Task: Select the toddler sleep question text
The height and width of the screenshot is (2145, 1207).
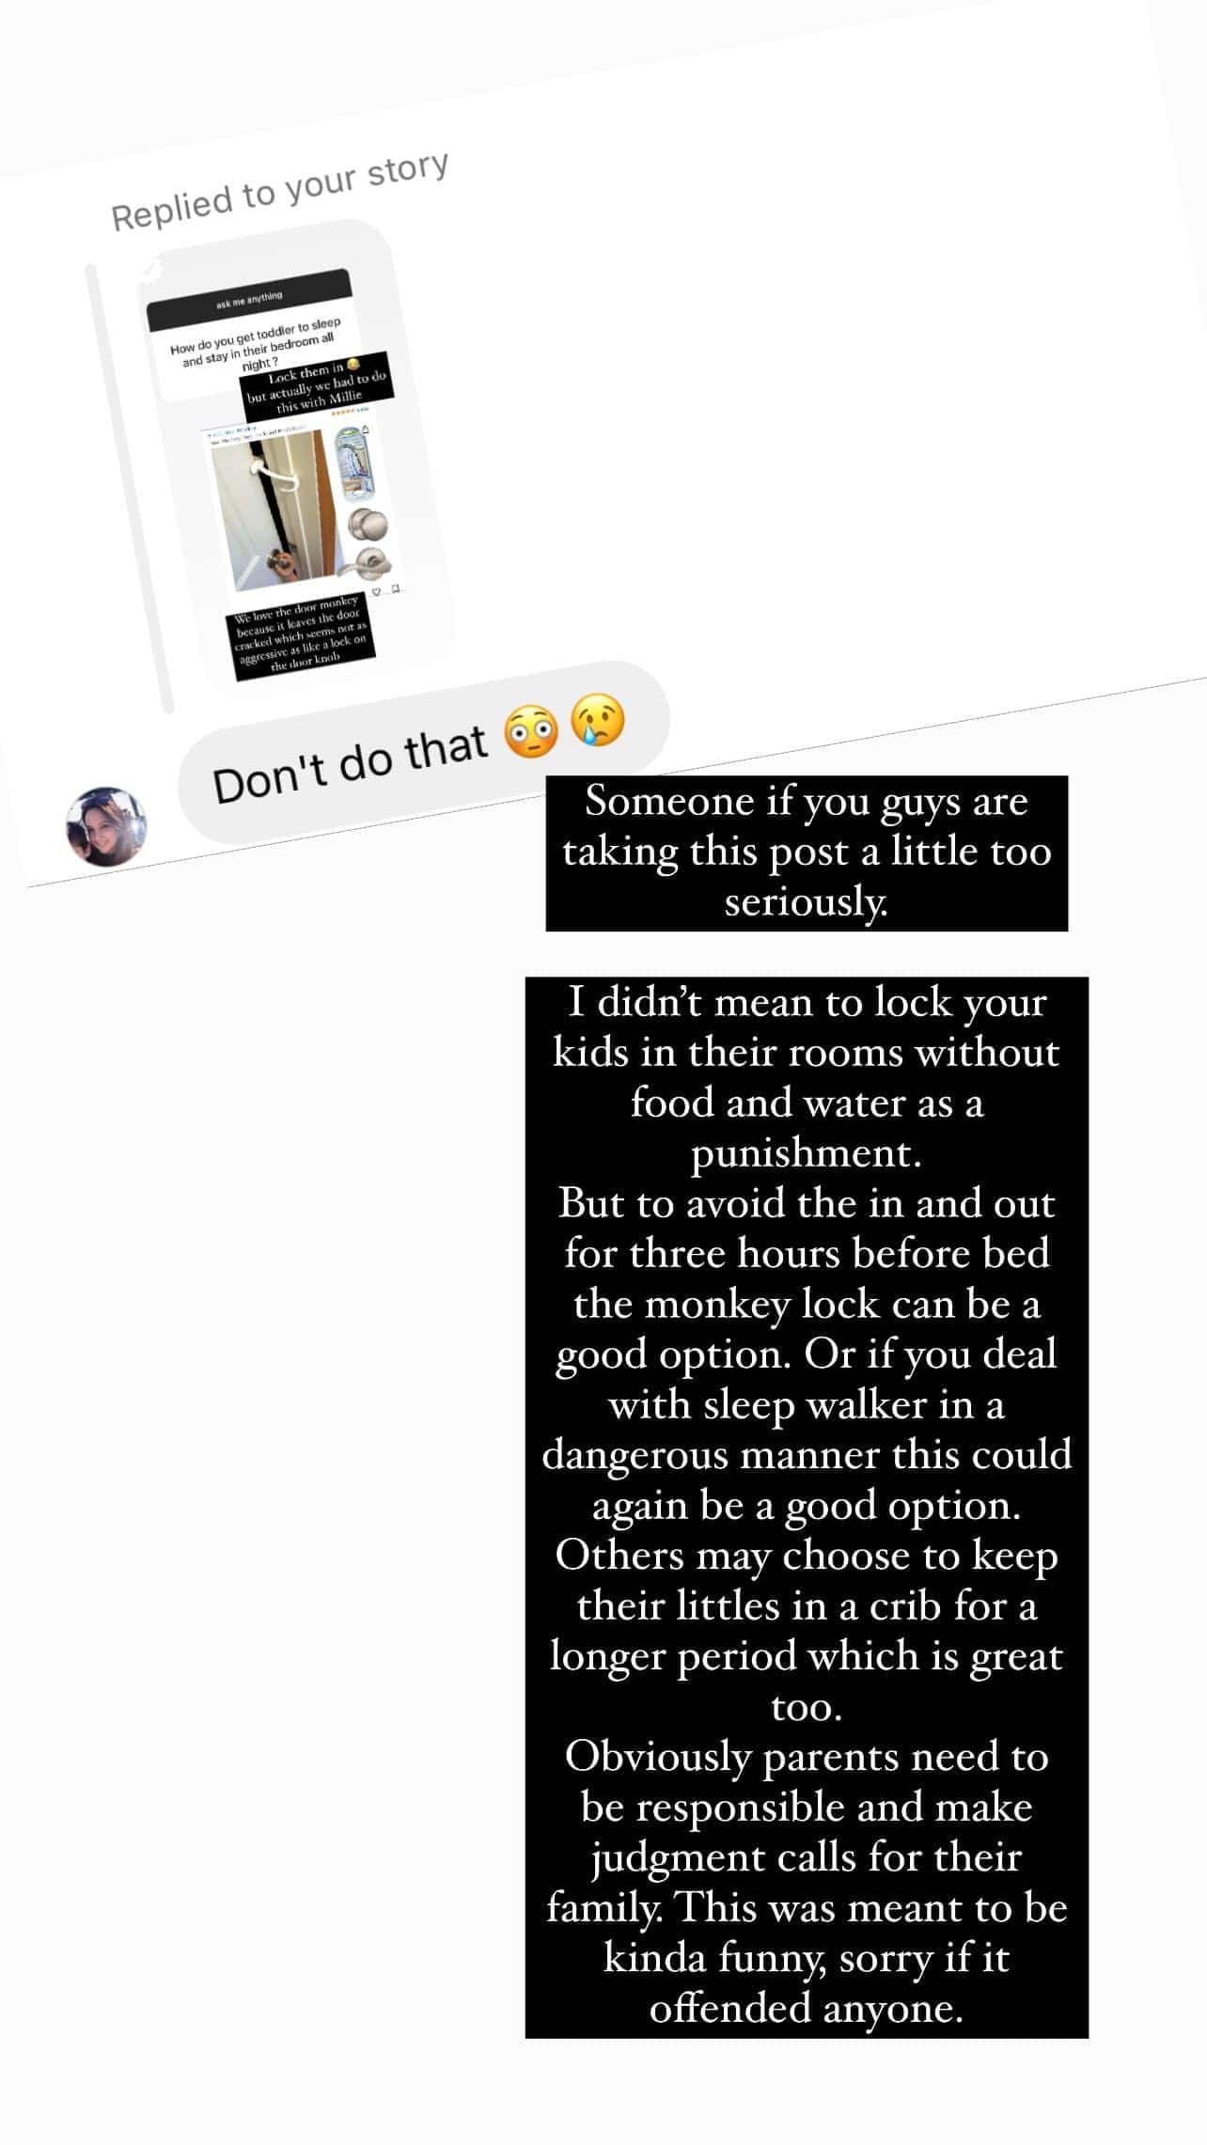Action: (256, 343)
